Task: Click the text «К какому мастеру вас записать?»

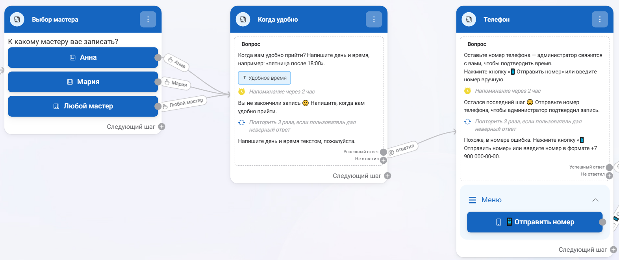Action: click(x=63, y=42)
